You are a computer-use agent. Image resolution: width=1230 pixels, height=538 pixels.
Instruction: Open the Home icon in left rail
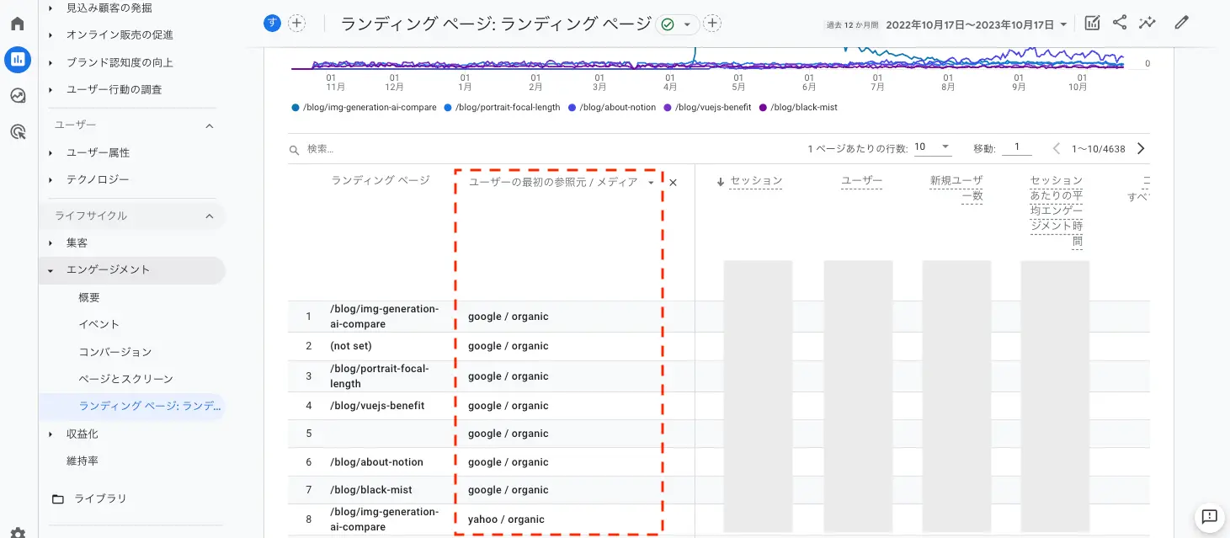(x=18, y=23)
